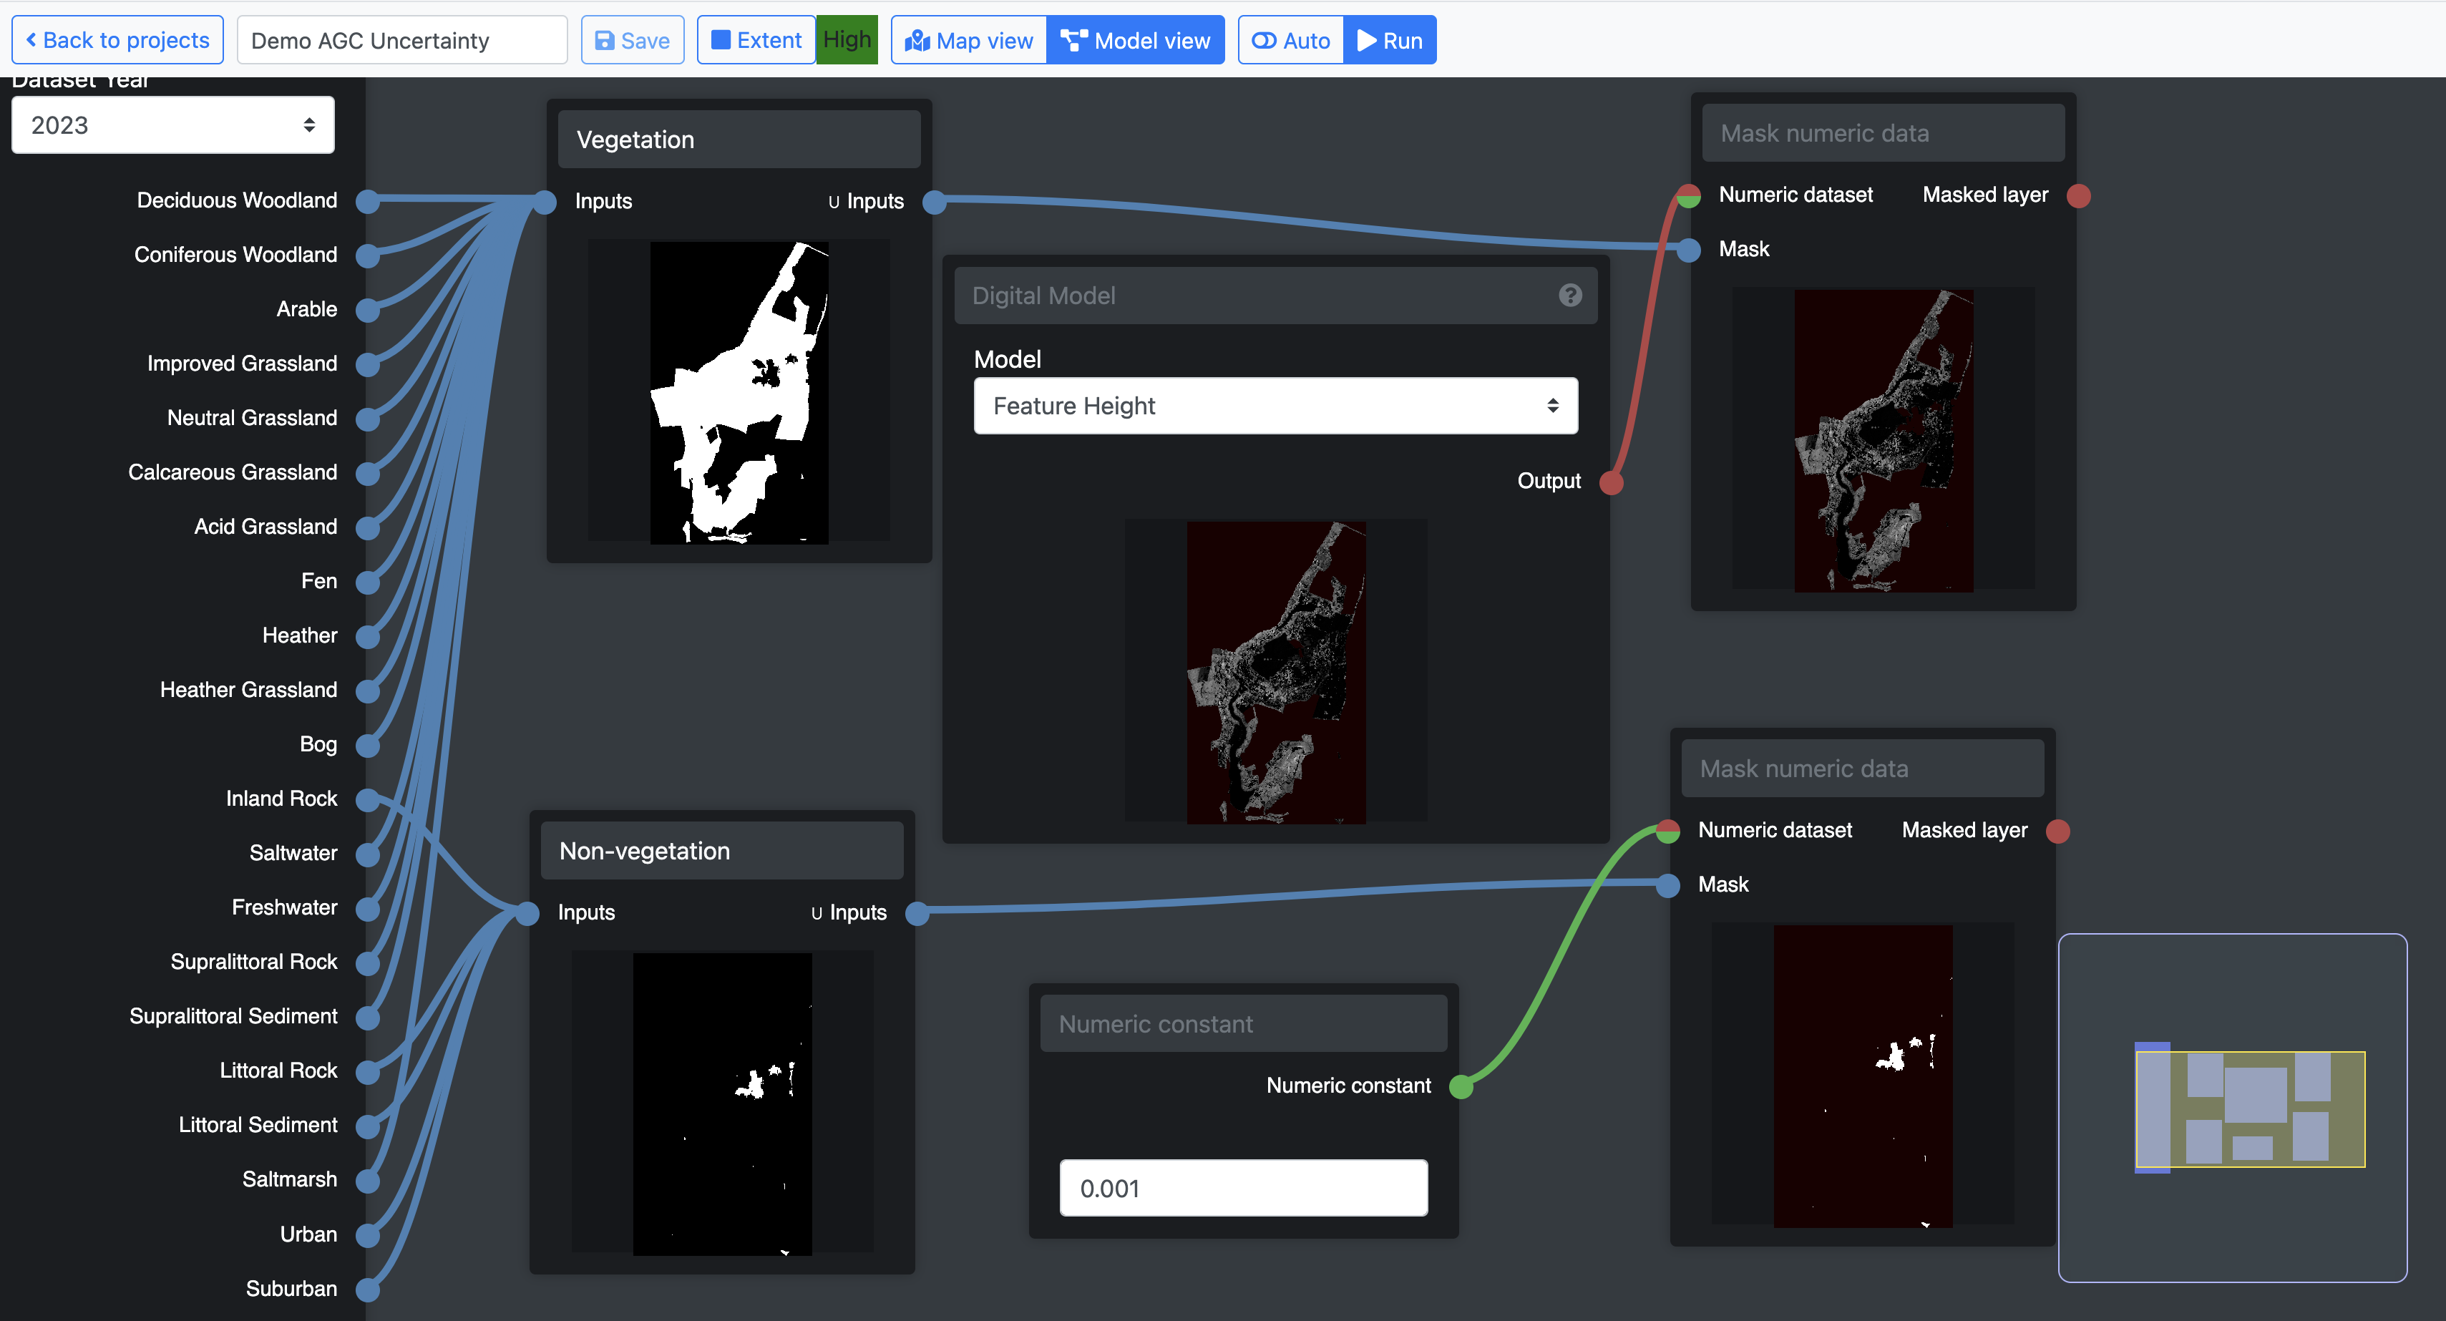
Task: Switch to Model view
Action: click(x=1136, y=41)
